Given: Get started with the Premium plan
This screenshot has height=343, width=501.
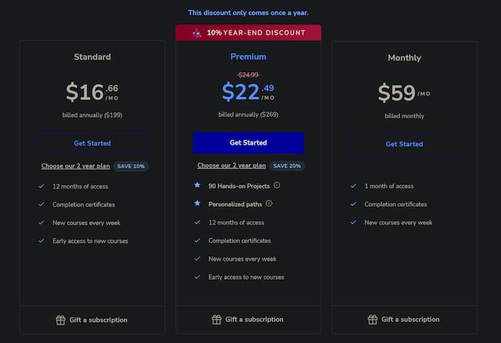Looking at the screenshot, I should click(248, 143).
